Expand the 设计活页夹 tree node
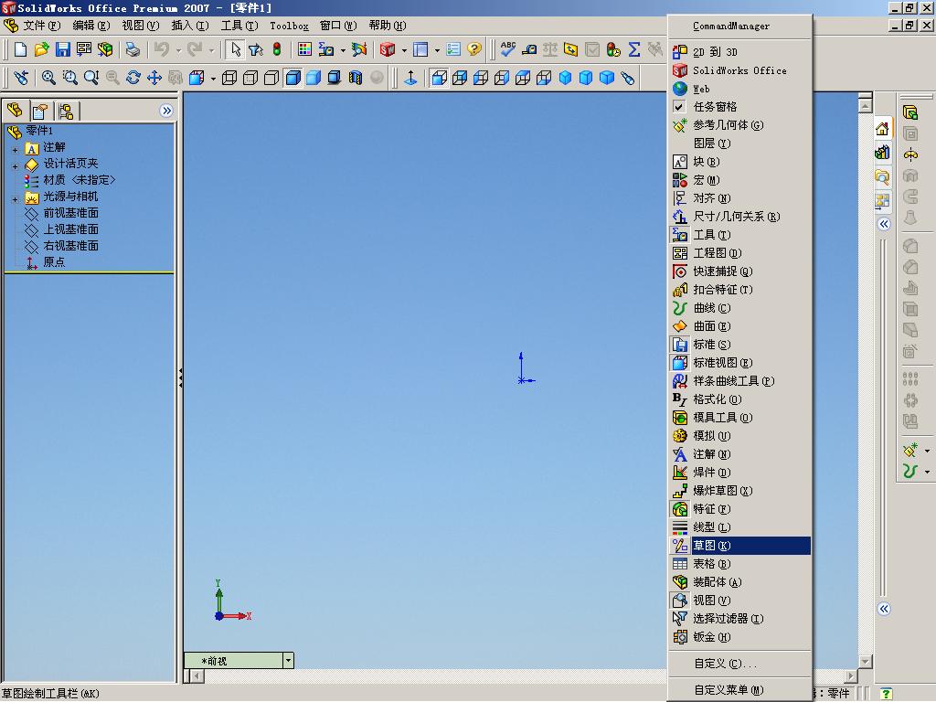Viewport: 936px width, 702px height. (x=15, y=166)
